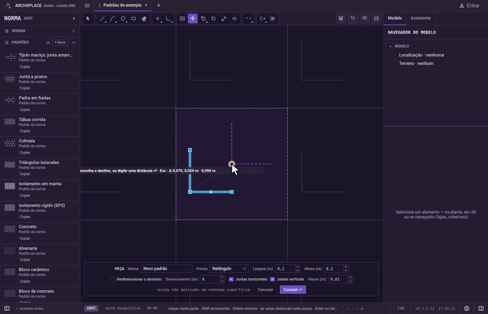
Task: Select the rotate tool
Action: point(214,18)
